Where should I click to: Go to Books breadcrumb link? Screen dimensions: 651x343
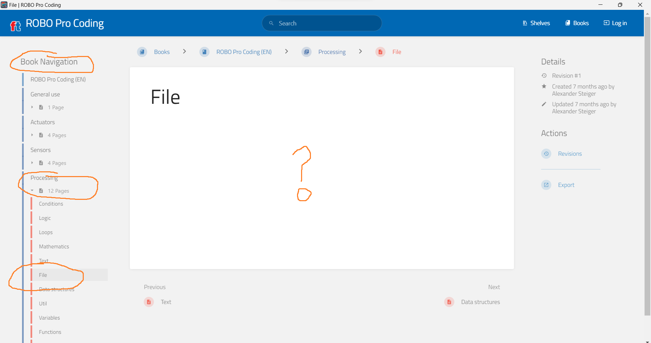tap(162, 52)
